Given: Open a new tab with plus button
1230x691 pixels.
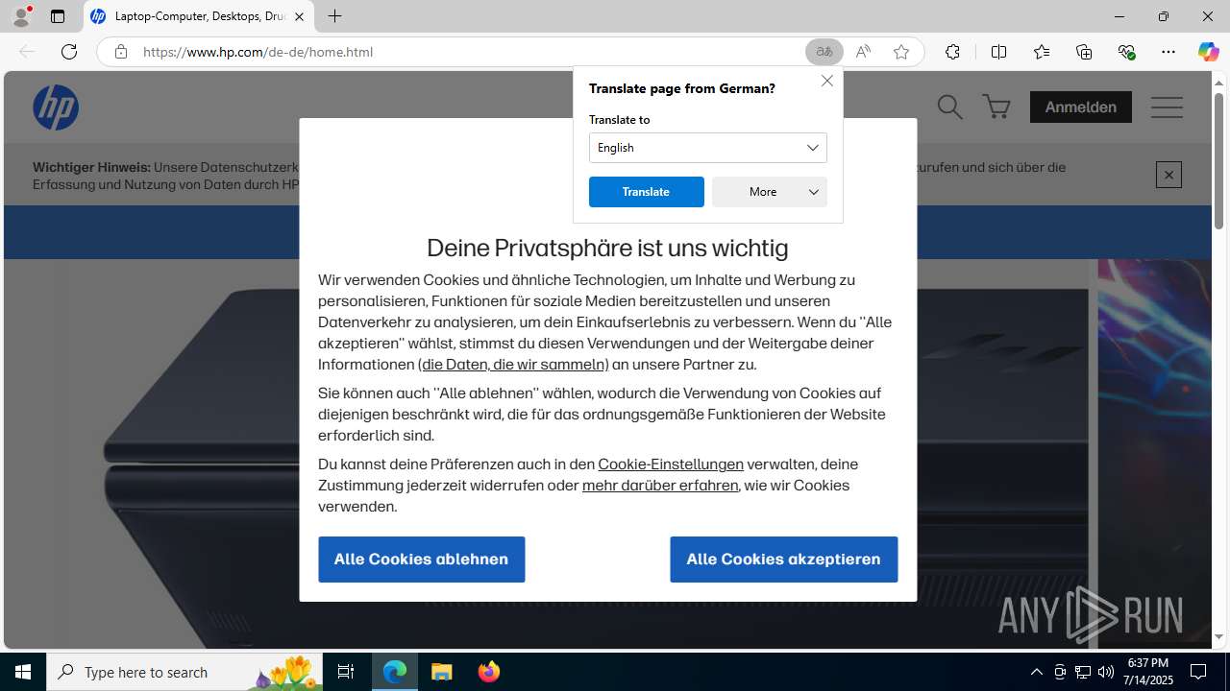Looking at the screenshot, I should tap(334, 16).
